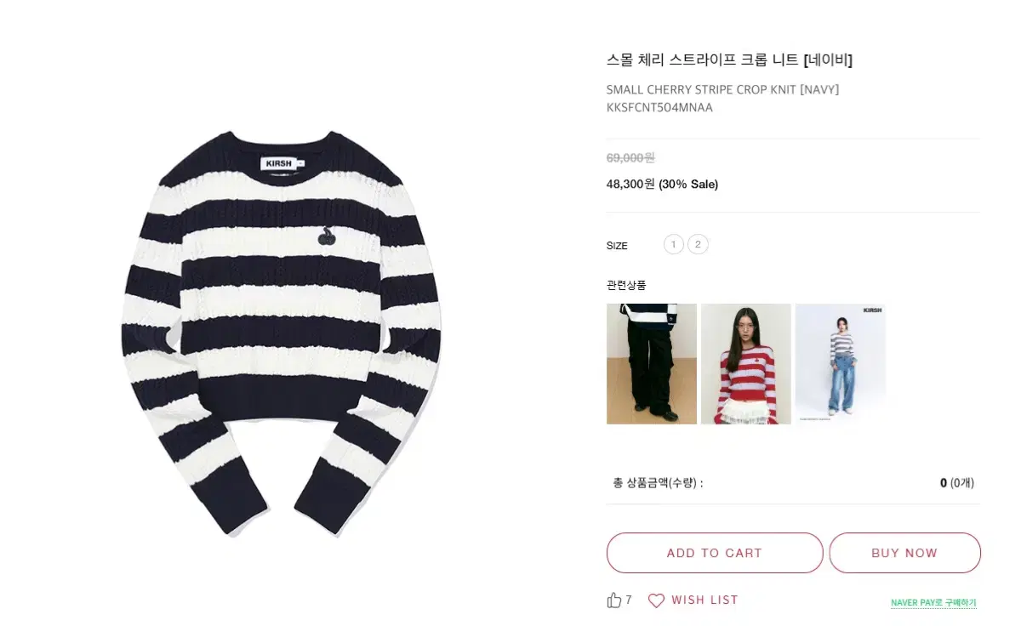Click the Korean product title heading
The image size is (1021, 626).
click(729, 60)
